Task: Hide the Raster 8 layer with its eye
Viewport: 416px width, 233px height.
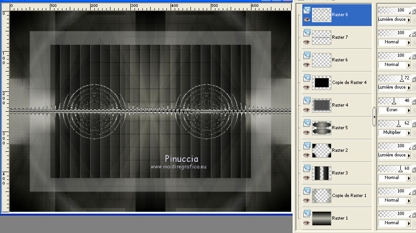Action: [x=307, y=19]
